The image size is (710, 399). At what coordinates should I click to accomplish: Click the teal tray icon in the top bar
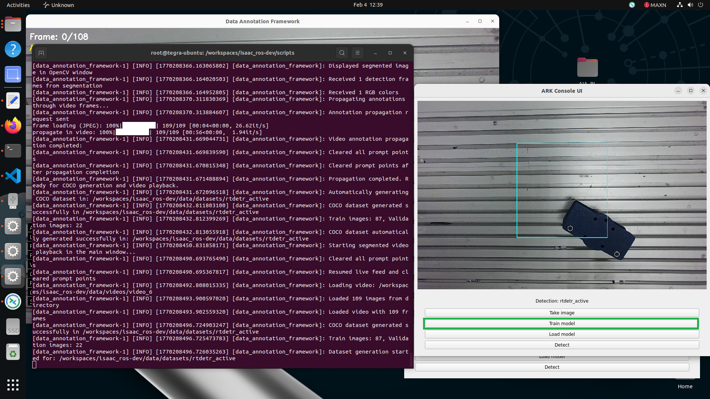tap(632, 5)
